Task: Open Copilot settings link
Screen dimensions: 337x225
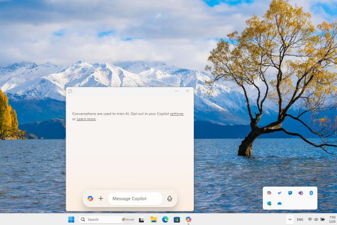Action: click(x=176, y=114)
